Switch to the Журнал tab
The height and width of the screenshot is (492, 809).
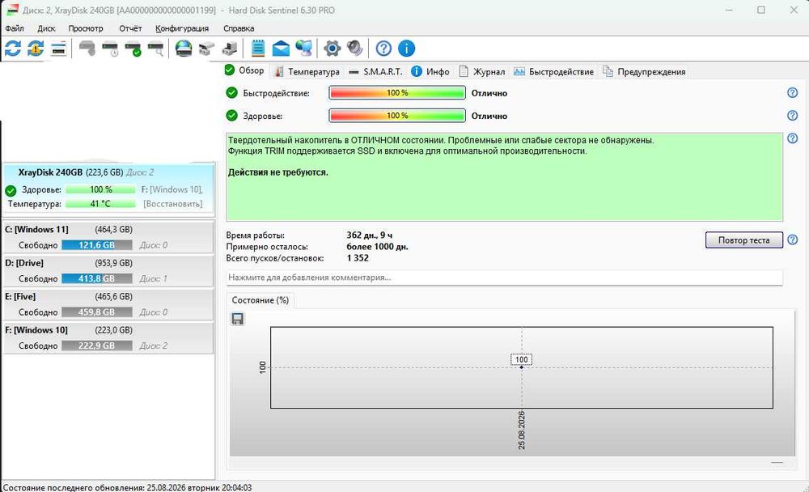[482, 72]
